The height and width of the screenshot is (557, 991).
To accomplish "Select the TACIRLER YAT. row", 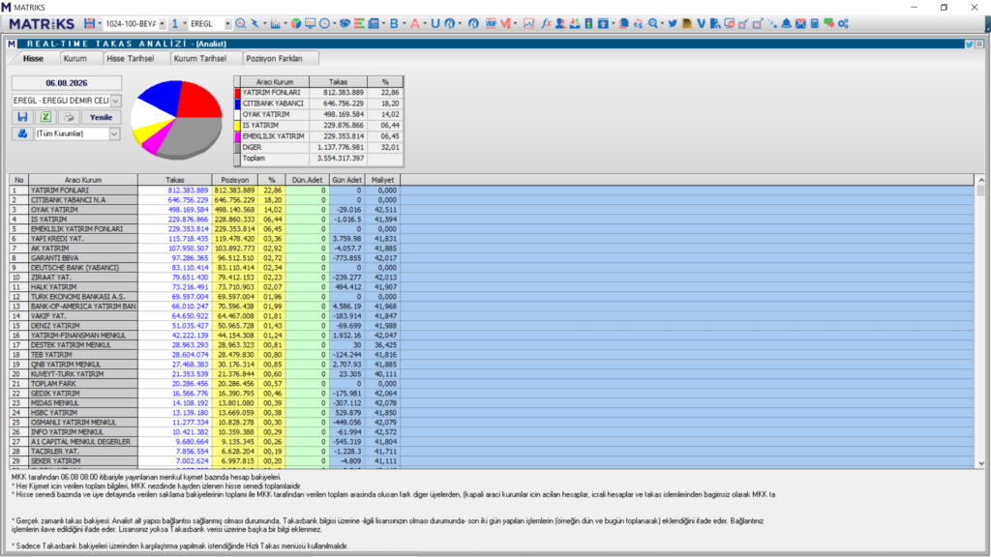I will 492,452.
